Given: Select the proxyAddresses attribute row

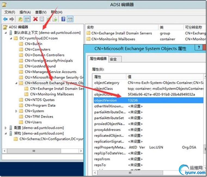Looking at the screenshot, I should (x=148, y=130).
